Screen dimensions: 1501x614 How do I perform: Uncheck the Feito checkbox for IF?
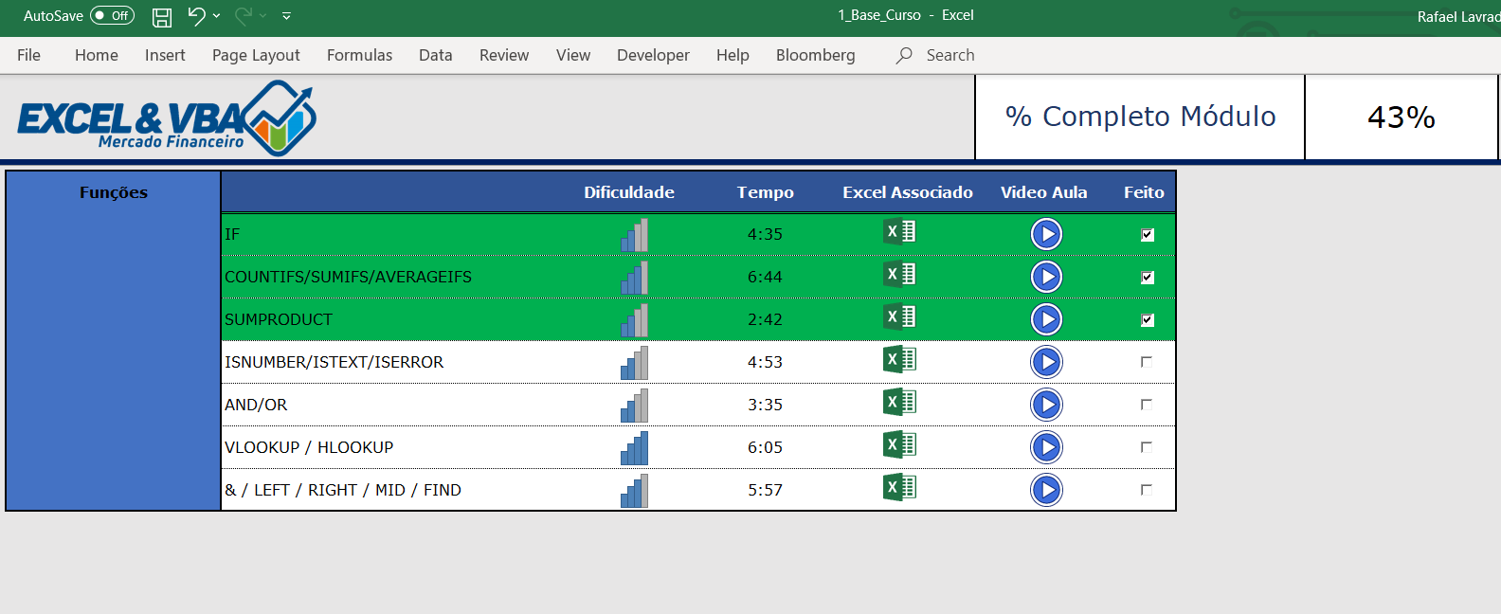pyautogui.click(x=1148, y=235)
